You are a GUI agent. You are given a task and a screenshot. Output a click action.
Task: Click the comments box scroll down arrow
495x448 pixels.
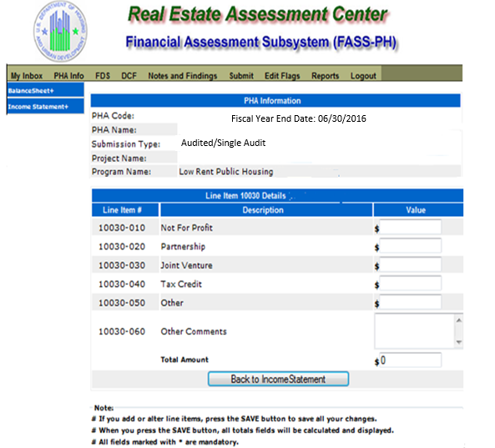[459, 342]
